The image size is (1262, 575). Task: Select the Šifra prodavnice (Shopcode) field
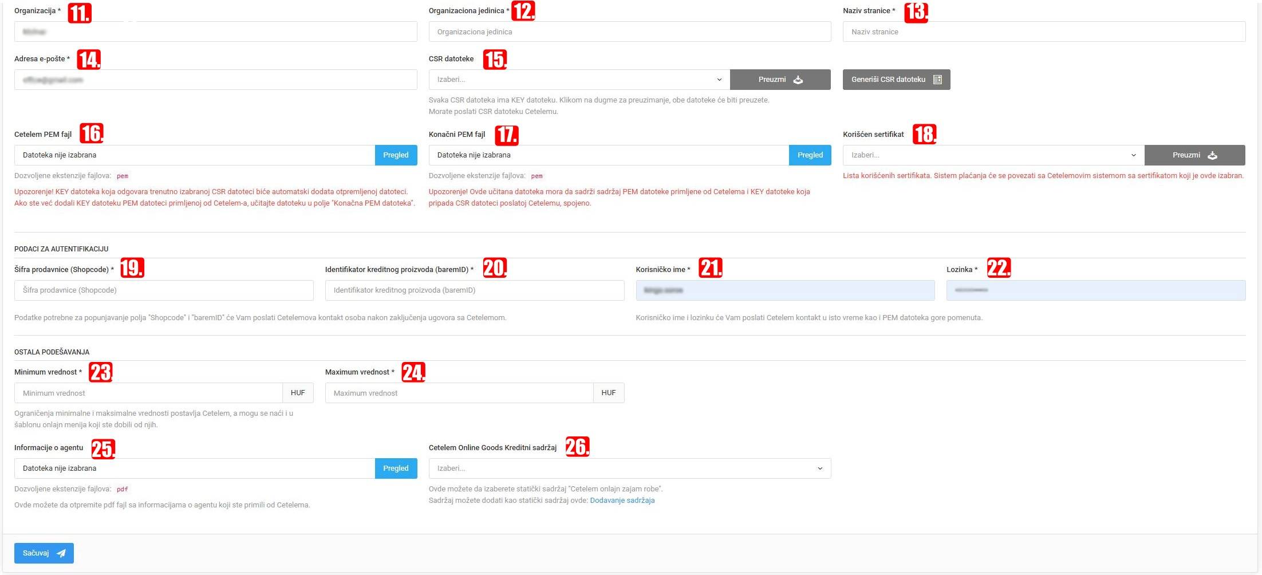164,290
